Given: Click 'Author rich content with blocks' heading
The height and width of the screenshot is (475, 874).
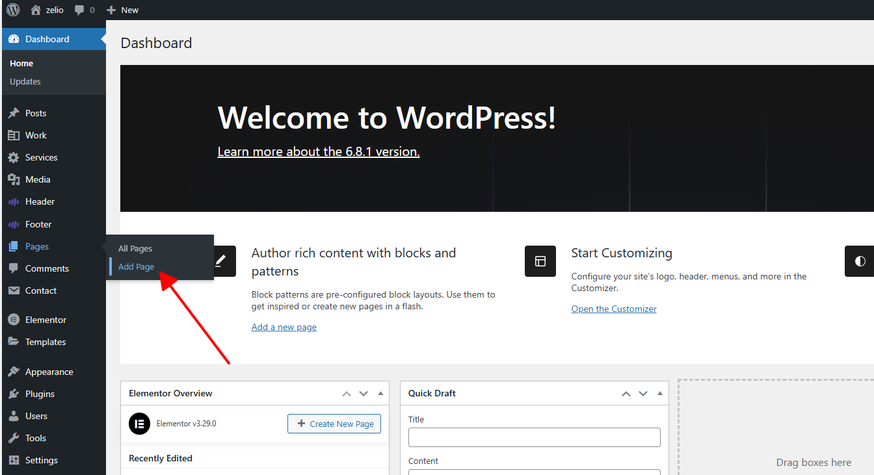Looking at the screenshot, I should 354,262.
